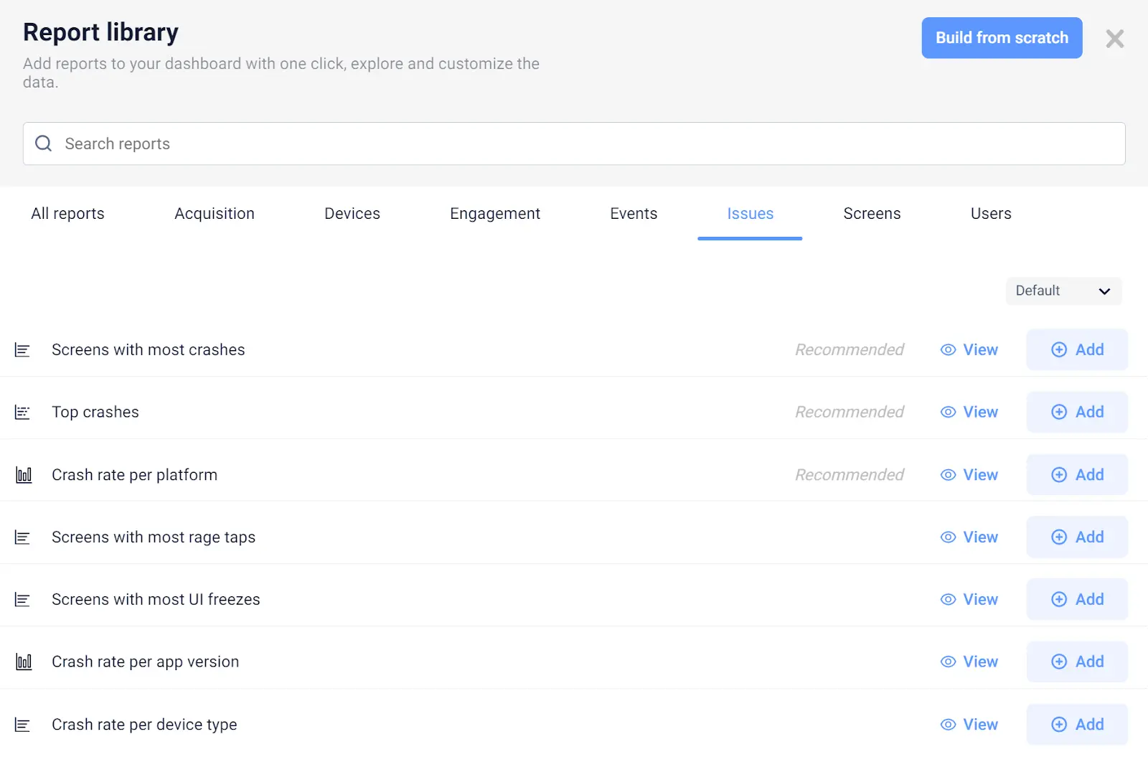Click Build from scratch button
1148x762 pixels.
point(1002,38)
